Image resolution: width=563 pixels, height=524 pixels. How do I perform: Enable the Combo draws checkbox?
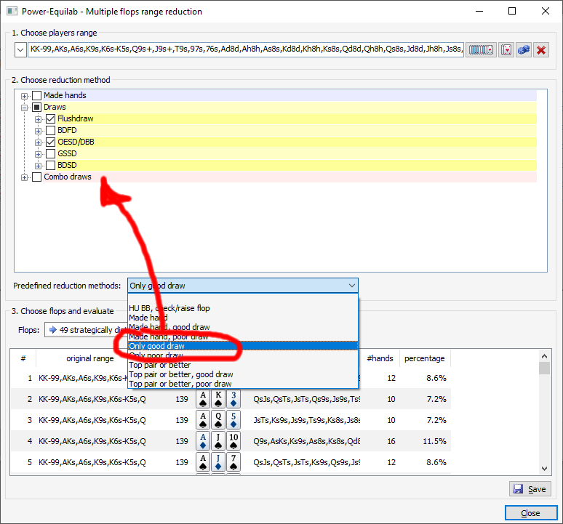point(36,177)
